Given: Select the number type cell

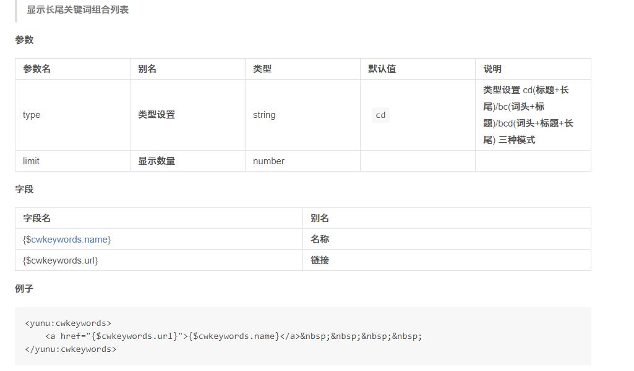Looking at the screenshot, I should (268, 161).
